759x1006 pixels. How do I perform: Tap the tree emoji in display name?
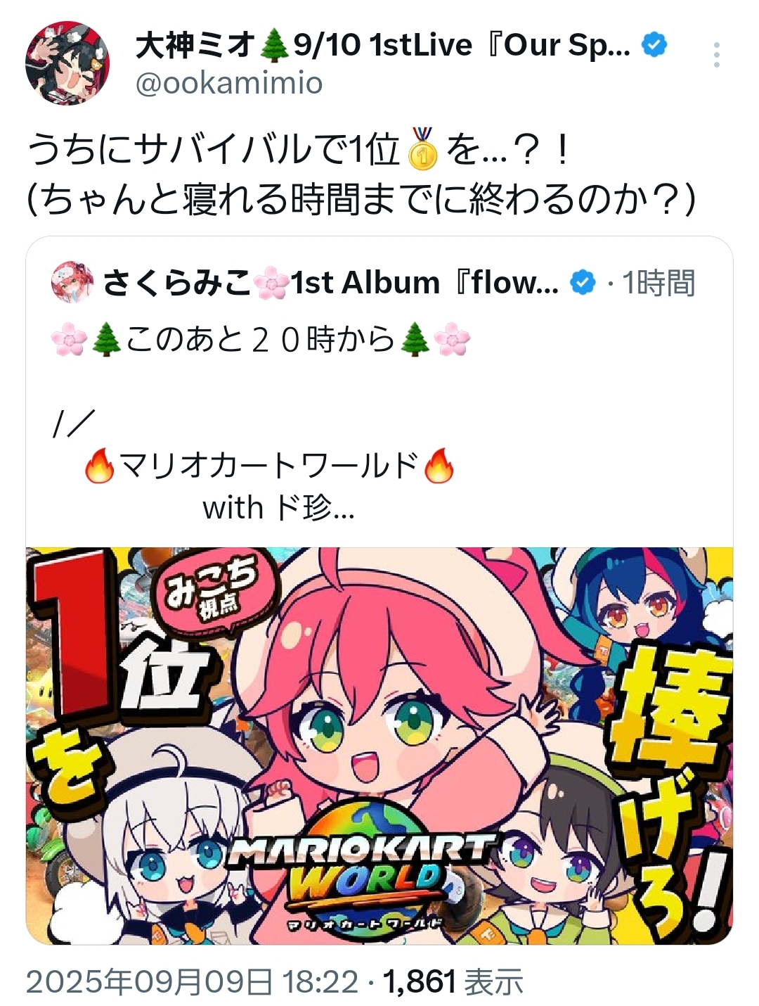tap(274, 46)
